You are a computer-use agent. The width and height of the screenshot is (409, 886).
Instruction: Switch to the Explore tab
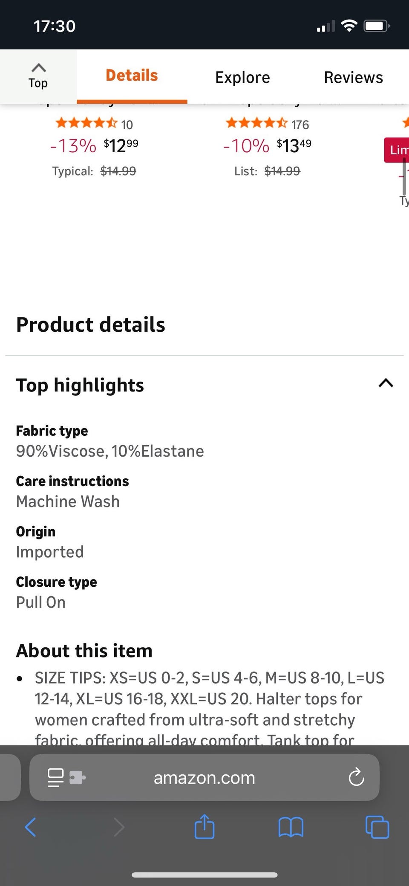(x=242, y=78)
